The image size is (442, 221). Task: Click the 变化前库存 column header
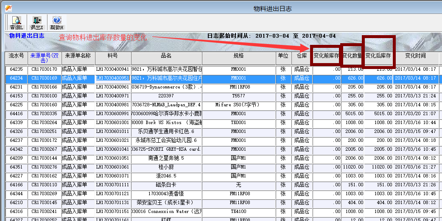coord(326,56)
